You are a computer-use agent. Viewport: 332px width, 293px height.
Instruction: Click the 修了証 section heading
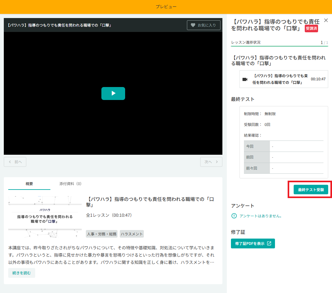[x=238, y=232]
